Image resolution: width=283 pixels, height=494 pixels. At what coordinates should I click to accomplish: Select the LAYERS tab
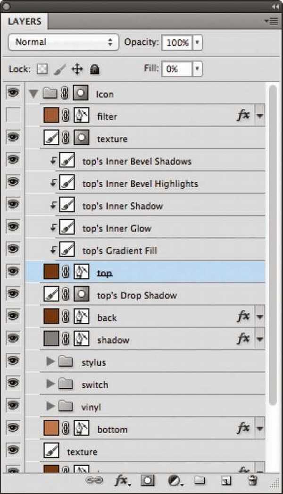(25, 21)
